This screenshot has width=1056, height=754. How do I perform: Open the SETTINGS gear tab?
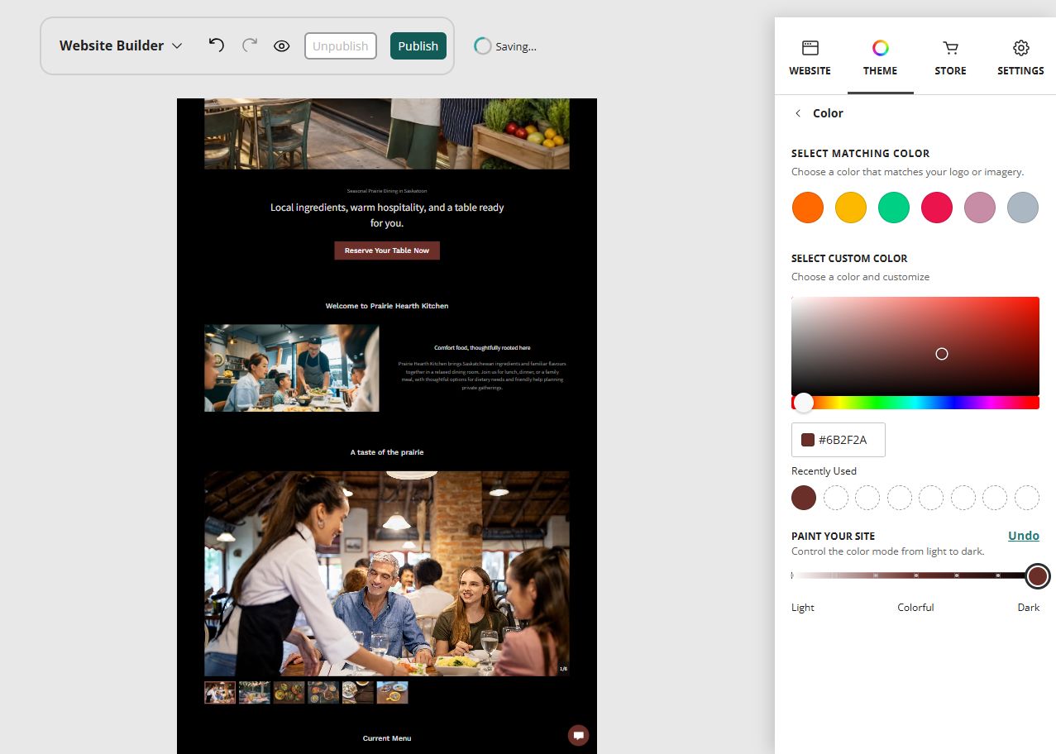point(1020,58)
